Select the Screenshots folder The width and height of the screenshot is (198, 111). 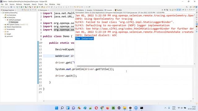click(x=10, y=29)
